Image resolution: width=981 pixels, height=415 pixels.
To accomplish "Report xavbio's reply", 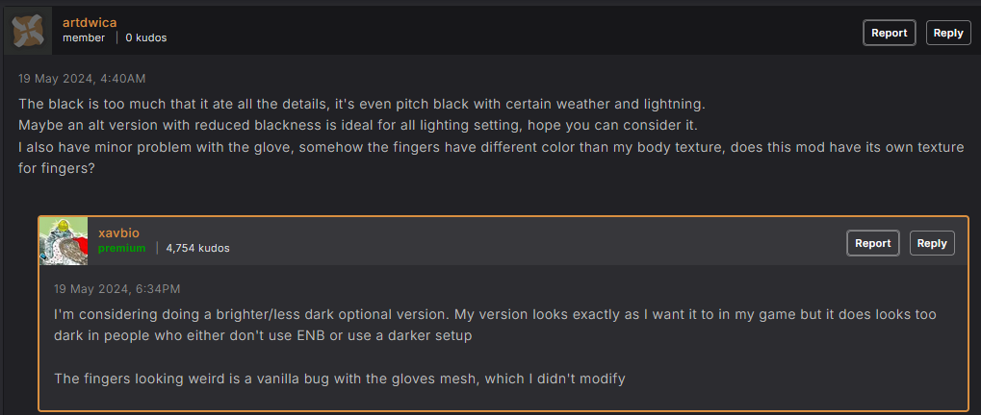I will tap(873, 243).
